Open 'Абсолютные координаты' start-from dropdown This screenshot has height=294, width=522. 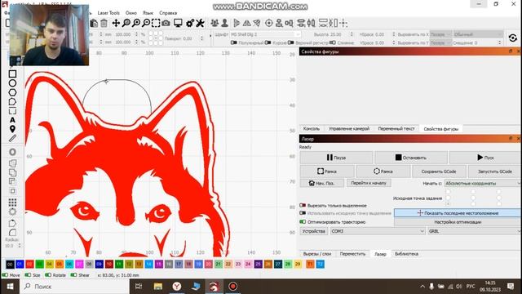tap(482, 183)
